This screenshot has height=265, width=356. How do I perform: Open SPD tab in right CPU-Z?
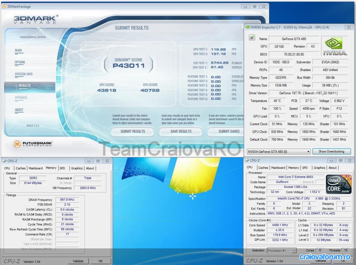point(305,168)
